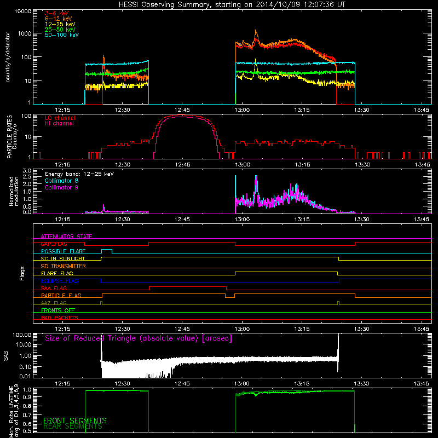This screenshot has height=438, width=438.
Task: Select the Collimator 9 legend label
Action: (61, 187)
